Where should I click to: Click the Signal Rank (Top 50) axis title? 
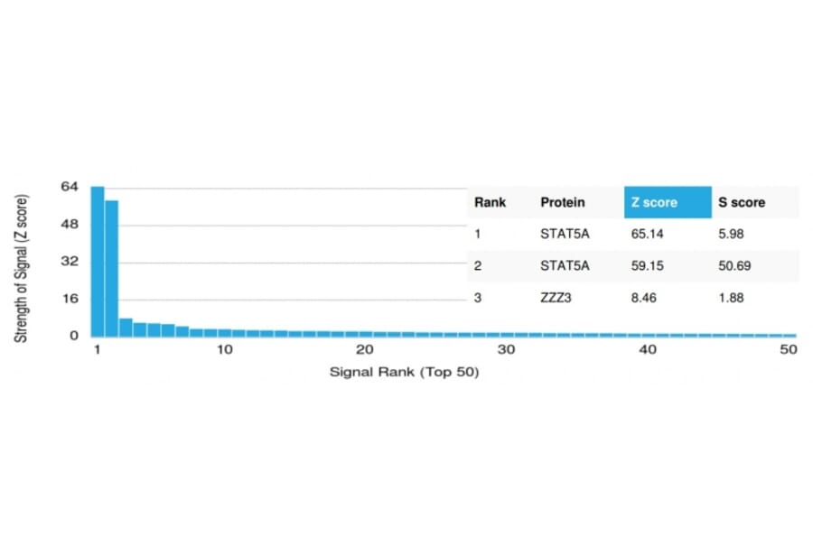[x=404, y=372]
